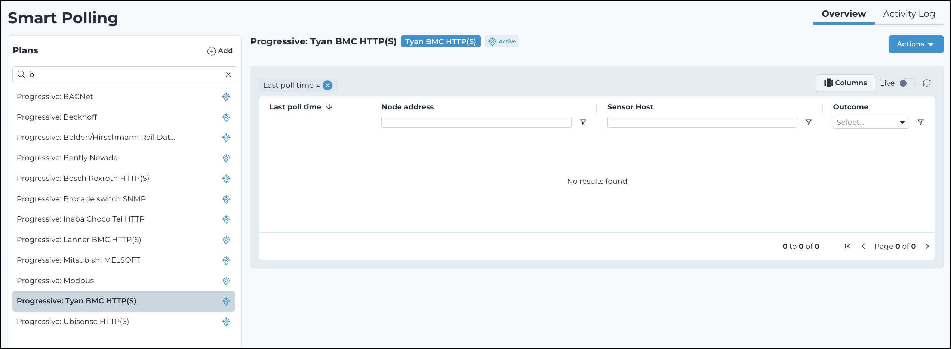951x349 pixels.
Task: Sort by the Last poll time column header
Action: (301, 107)
